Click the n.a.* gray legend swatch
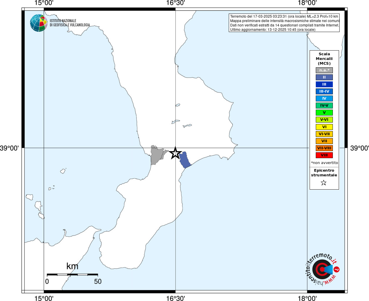 pyautogui.click(x=324, y=70)
